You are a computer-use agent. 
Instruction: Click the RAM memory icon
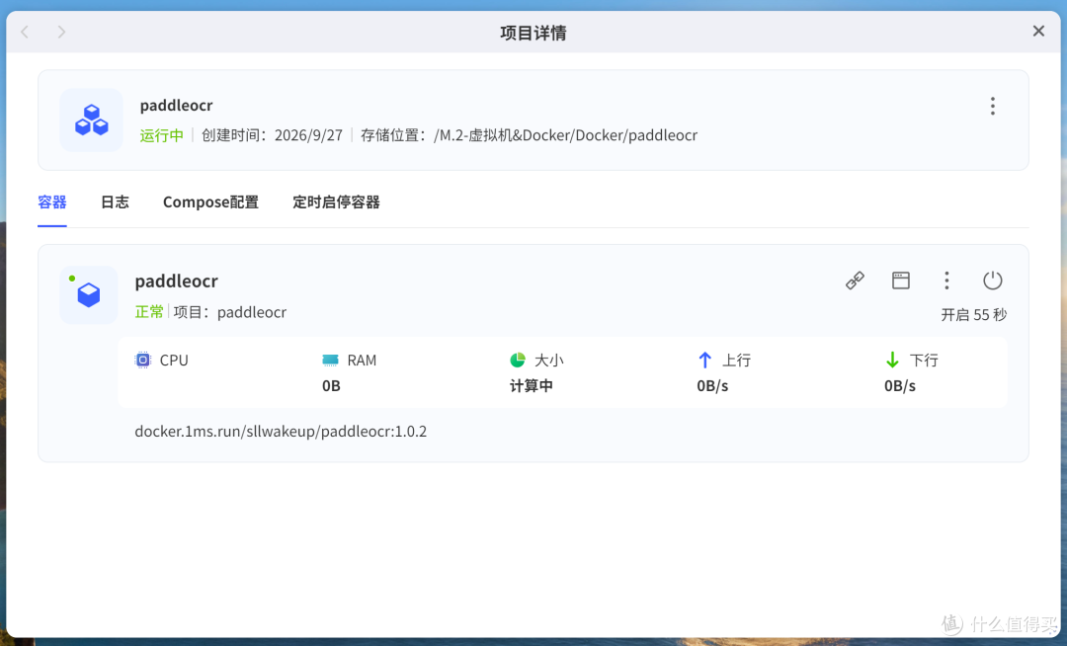330,360
